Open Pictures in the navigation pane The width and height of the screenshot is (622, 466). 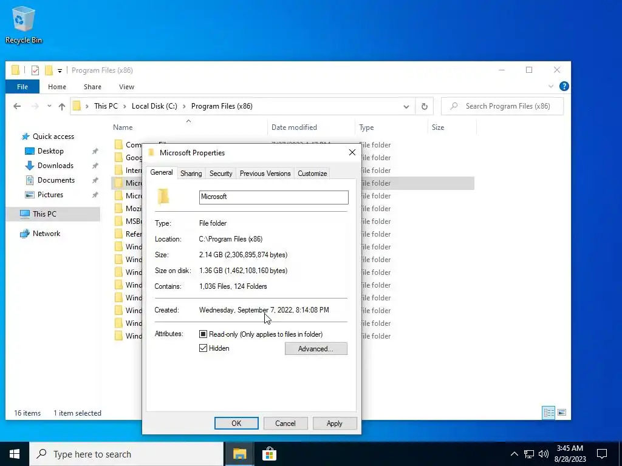point(50,195)
